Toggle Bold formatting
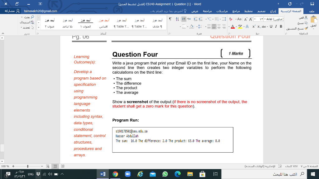The image size is (319, 179). [x=281, y=26]
